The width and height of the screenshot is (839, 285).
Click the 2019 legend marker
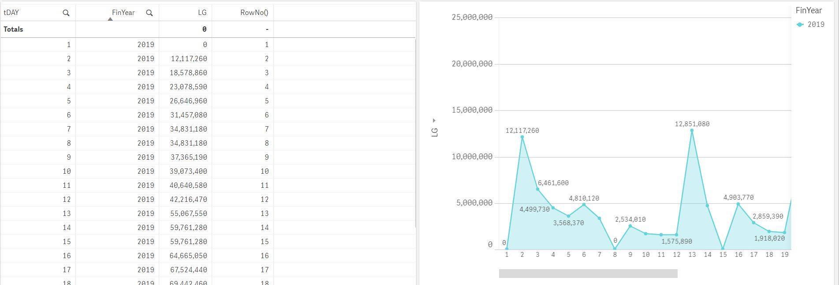point(800,25)
